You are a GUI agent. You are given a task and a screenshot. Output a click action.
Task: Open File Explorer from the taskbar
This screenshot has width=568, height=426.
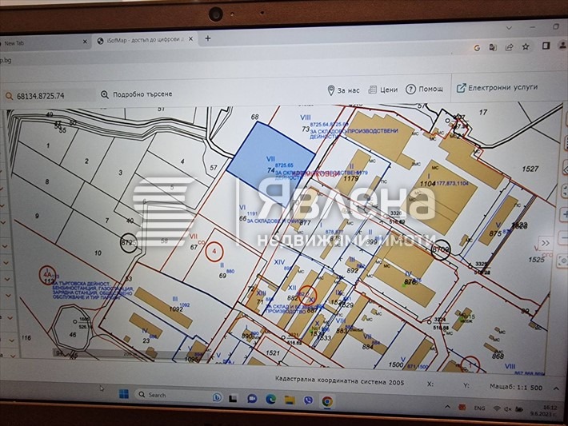289,400
